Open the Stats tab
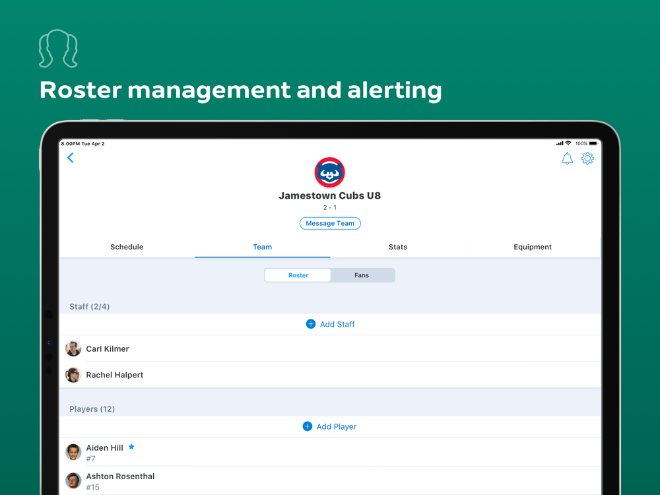The width and height of the screenshot is (660, 495). click(398, 247)
